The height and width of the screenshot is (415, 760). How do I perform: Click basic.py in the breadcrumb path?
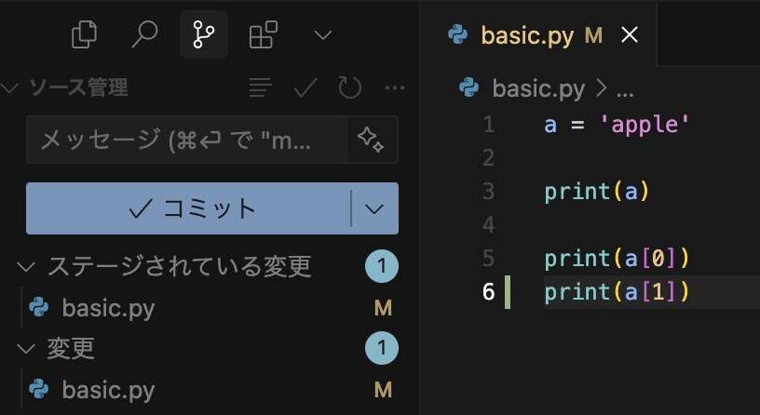tap(538, 88)
